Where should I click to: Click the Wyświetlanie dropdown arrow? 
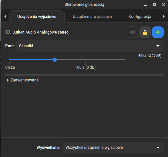(x=158, y=148)
